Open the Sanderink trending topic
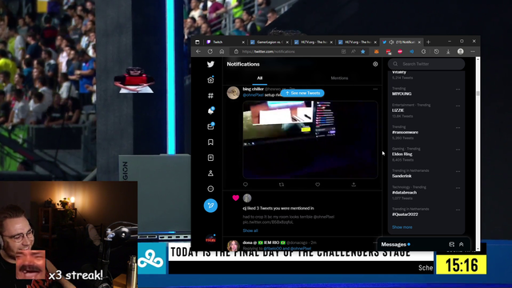Viewport: 512px width, 288px height. coord(402,176)
